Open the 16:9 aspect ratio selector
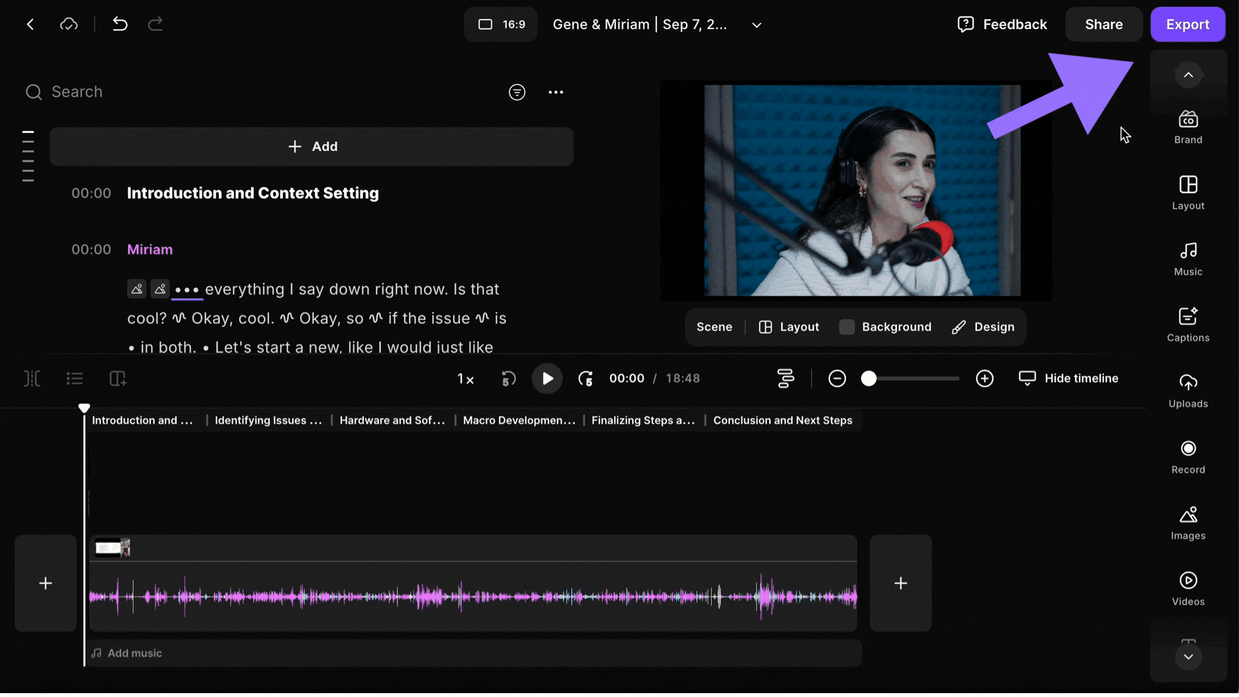1239x697 pixels. click(x=501, y=25)
